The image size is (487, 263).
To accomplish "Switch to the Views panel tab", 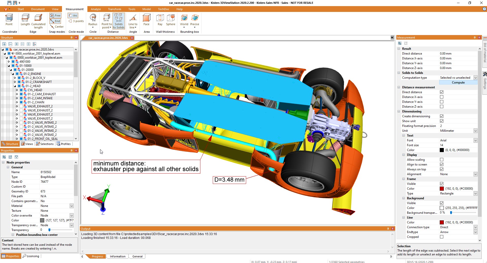I will click(27, 144).
